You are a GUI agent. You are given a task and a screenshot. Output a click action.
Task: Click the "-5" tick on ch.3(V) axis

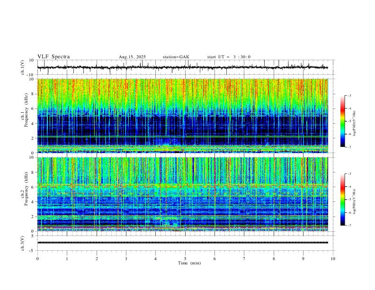[x=32, y=251]
